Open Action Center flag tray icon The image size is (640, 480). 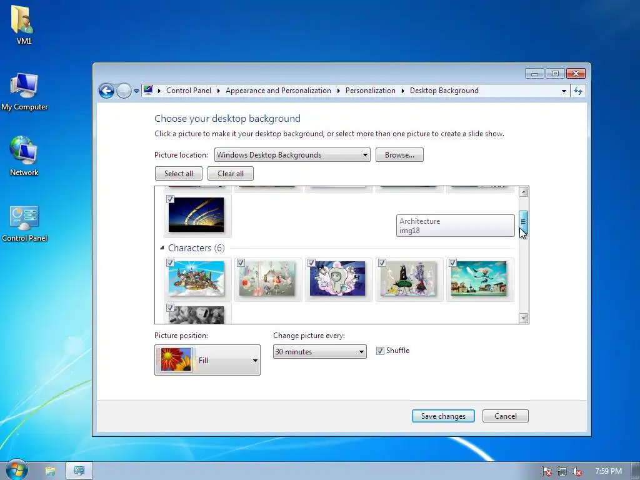coord(546,471)
